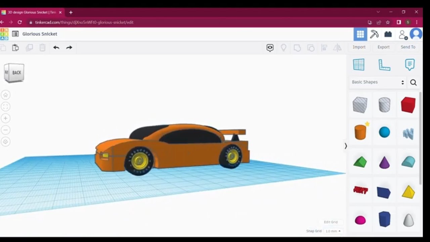Choose the red Text shape

pyautogui.click(x=360, y=190)
